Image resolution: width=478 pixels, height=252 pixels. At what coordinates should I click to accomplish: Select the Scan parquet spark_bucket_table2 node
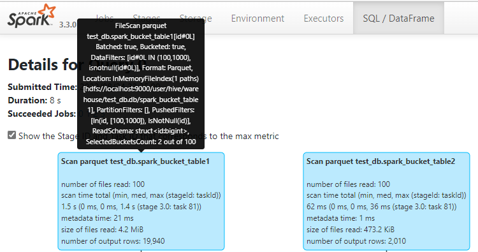387,202
